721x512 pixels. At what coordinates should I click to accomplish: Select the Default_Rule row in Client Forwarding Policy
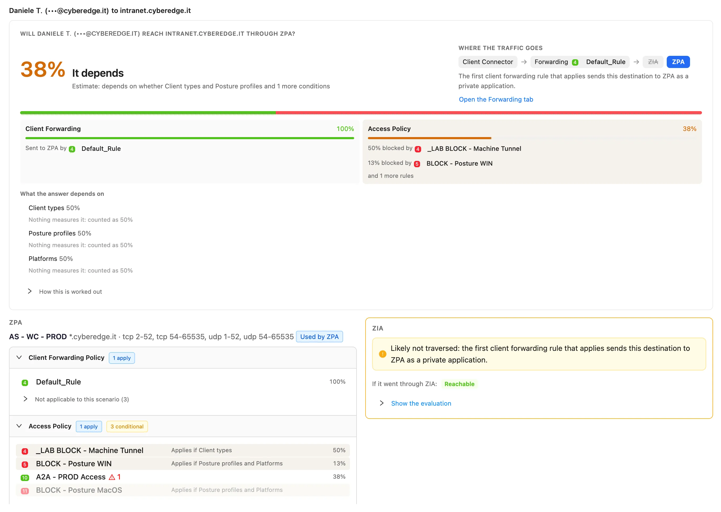183,382
